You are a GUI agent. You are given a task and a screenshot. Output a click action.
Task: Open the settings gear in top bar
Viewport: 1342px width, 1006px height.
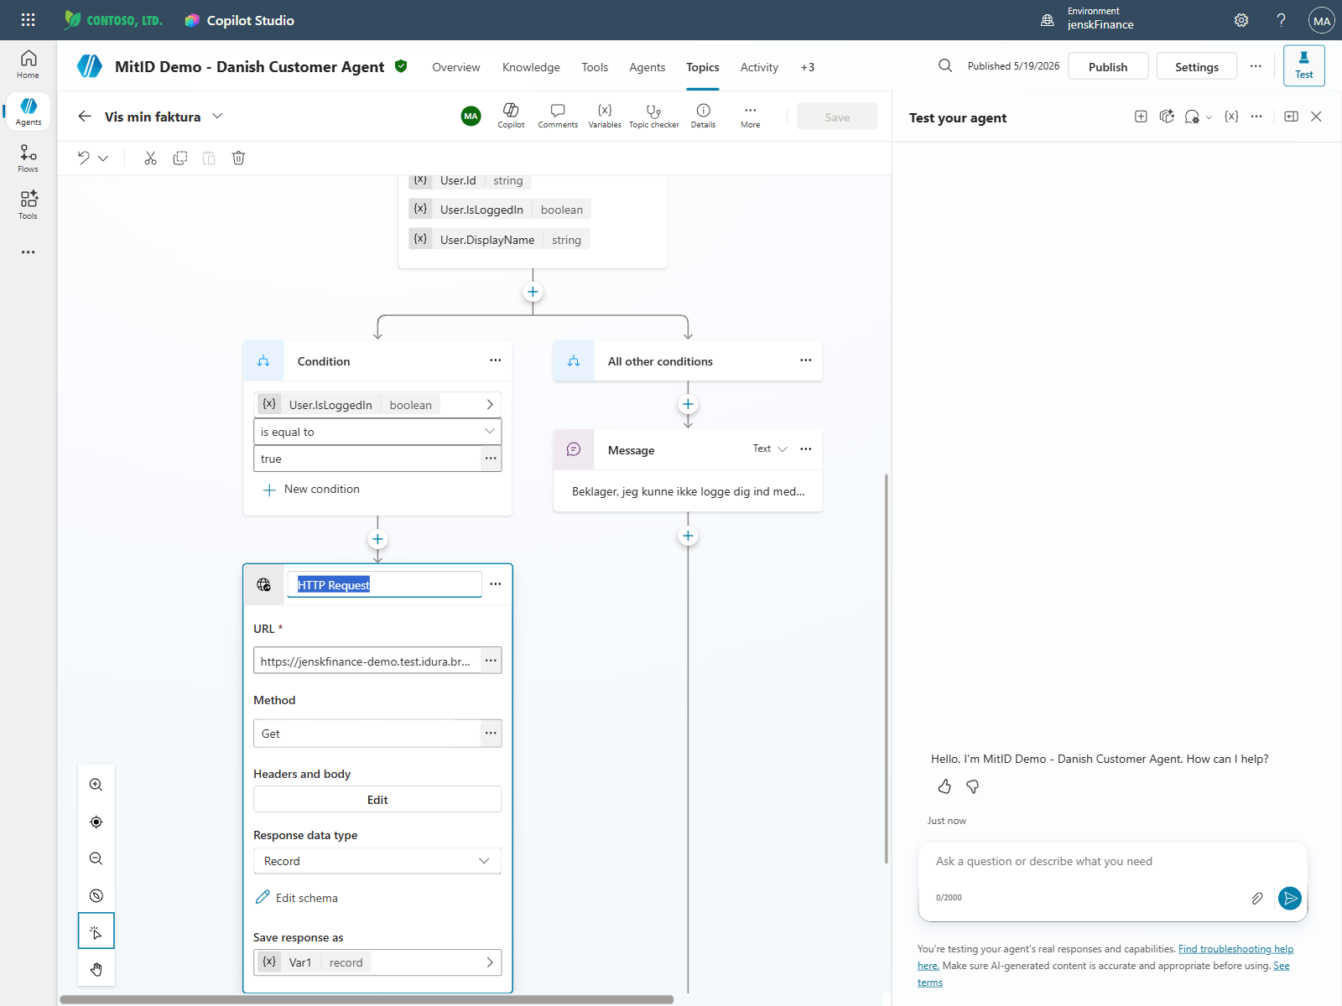1241,20
